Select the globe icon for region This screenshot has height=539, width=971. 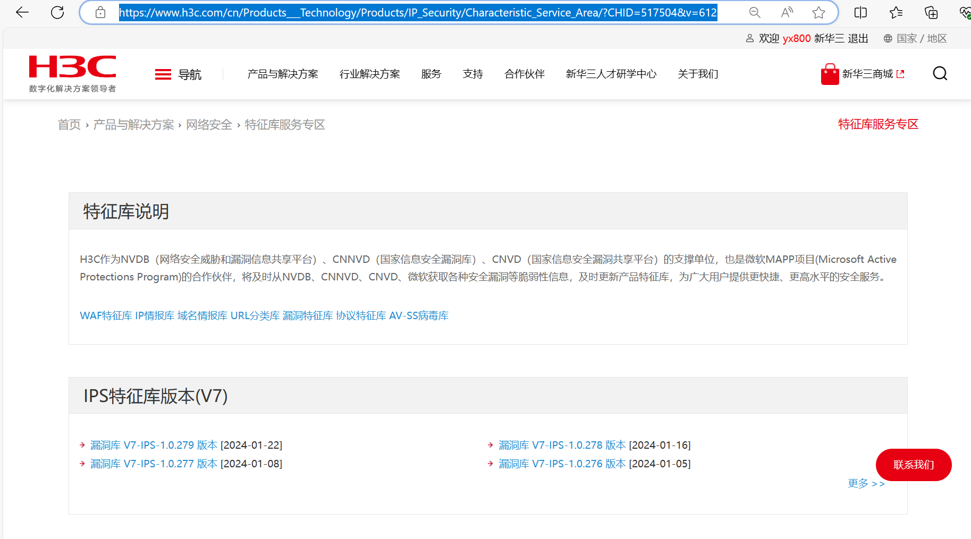888,38
